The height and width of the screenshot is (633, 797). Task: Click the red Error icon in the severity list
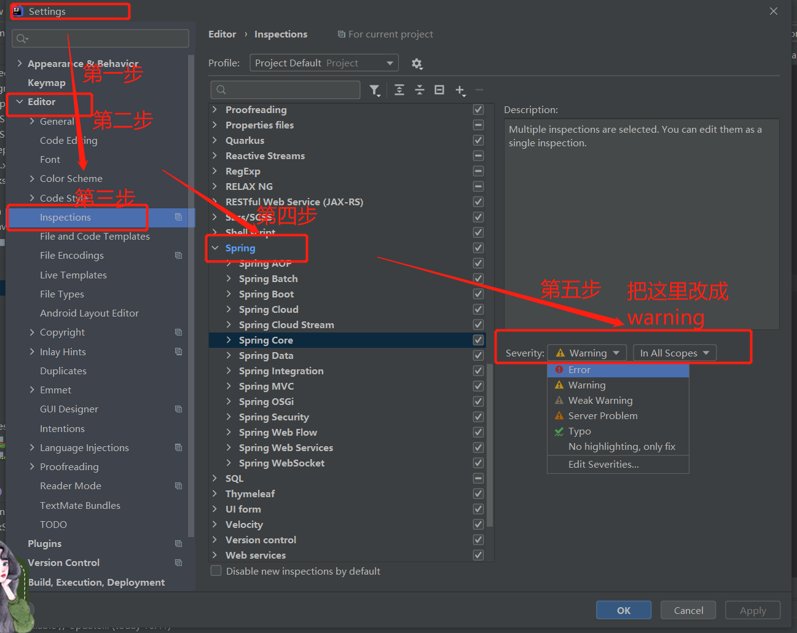tap(559, 369)
